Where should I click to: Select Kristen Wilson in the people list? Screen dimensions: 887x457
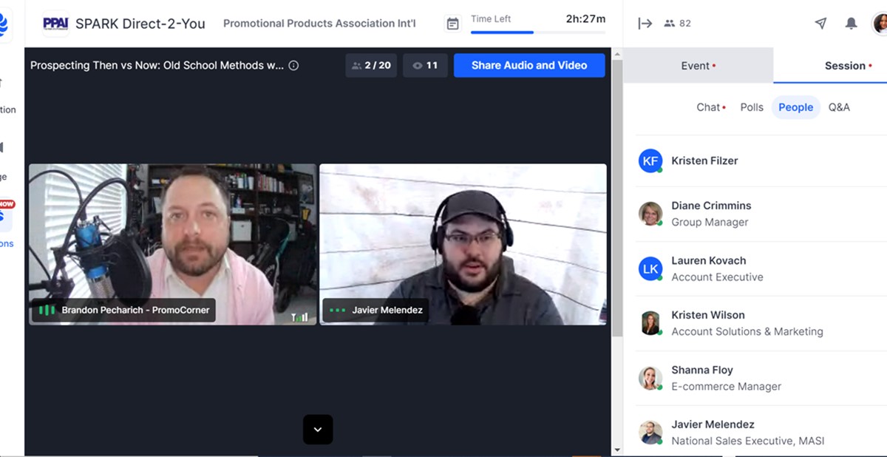click(707, 315)
